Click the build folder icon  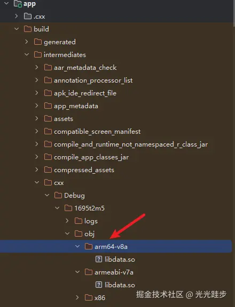[x=28, y=29]
